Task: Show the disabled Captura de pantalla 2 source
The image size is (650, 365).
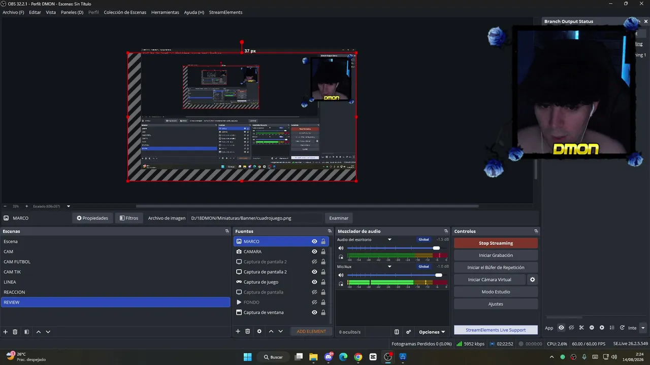Action: click(314, 262)
